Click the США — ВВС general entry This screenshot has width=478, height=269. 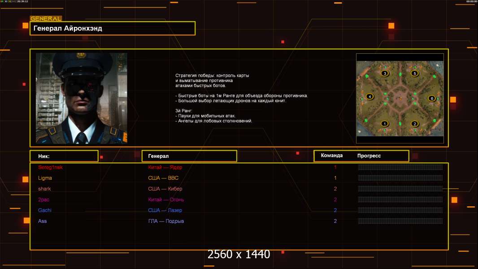pyautogui.click(x=163, y=178)
